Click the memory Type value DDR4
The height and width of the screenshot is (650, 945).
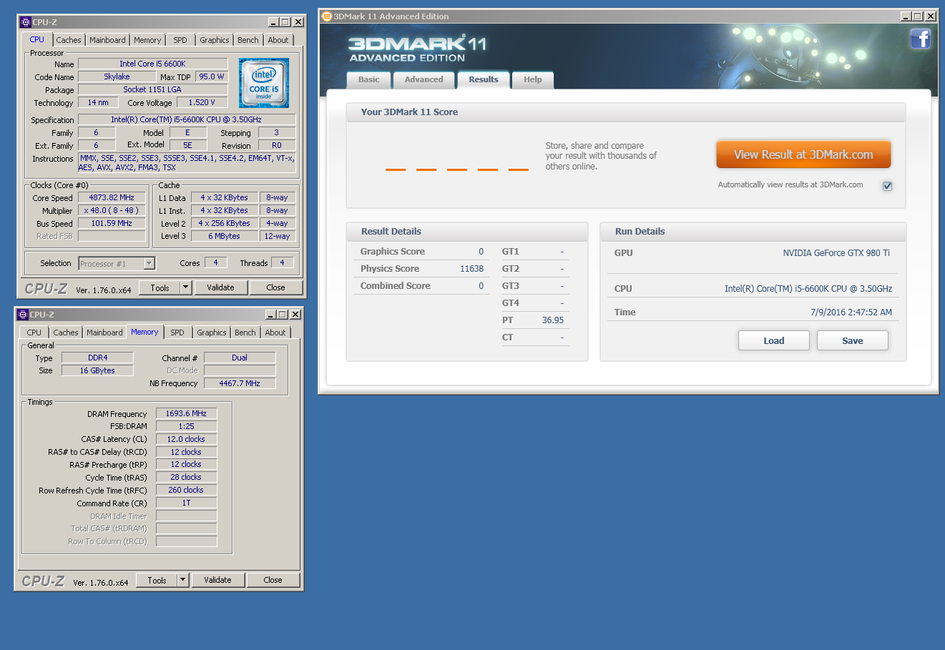[97, 358]
